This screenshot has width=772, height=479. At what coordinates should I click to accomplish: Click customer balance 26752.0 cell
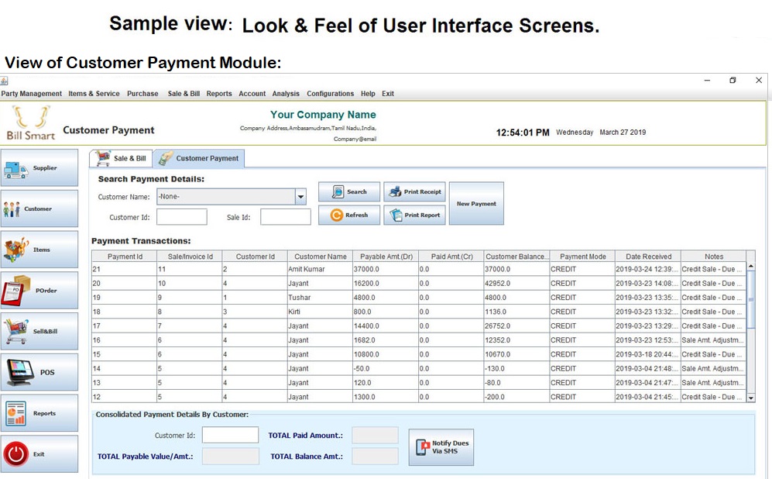click(517, 326)
